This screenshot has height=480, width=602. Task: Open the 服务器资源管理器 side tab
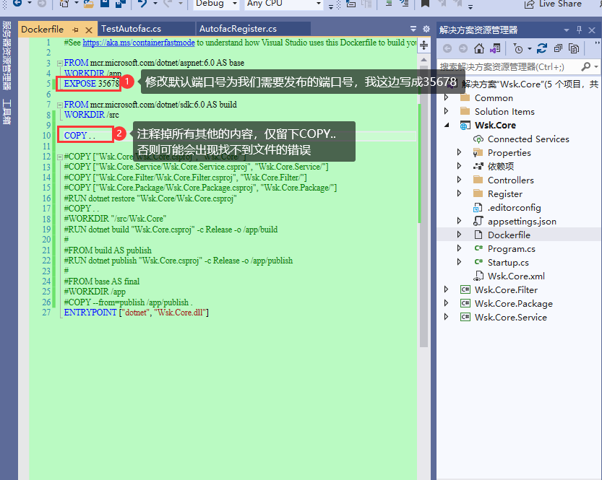[7, 56]
